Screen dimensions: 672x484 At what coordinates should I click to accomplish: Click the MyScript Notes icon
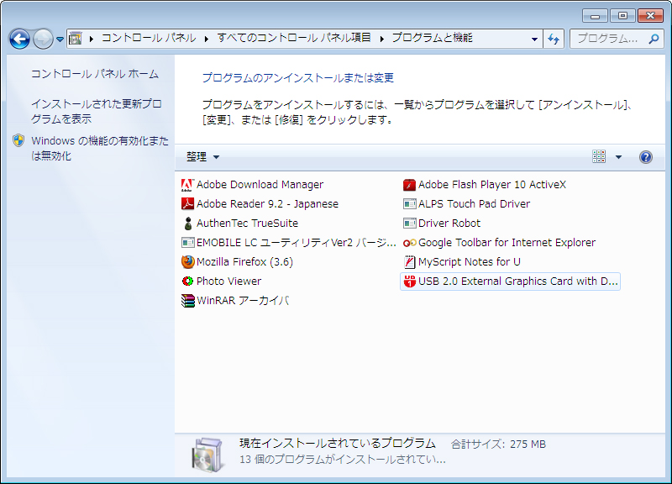[410, 262]
